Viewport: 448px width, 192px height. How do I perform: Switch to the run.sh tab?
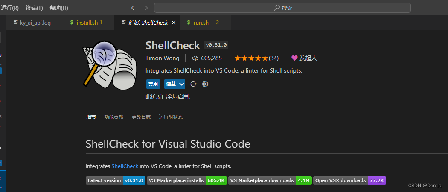[x=205, y=23]
